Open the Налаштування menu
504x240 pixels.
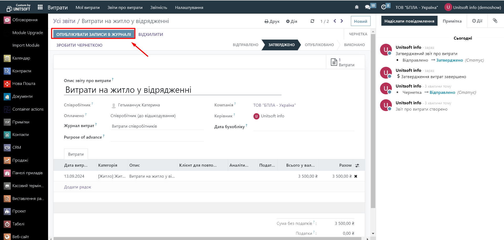pyautogui.click(x=189, y=7)
